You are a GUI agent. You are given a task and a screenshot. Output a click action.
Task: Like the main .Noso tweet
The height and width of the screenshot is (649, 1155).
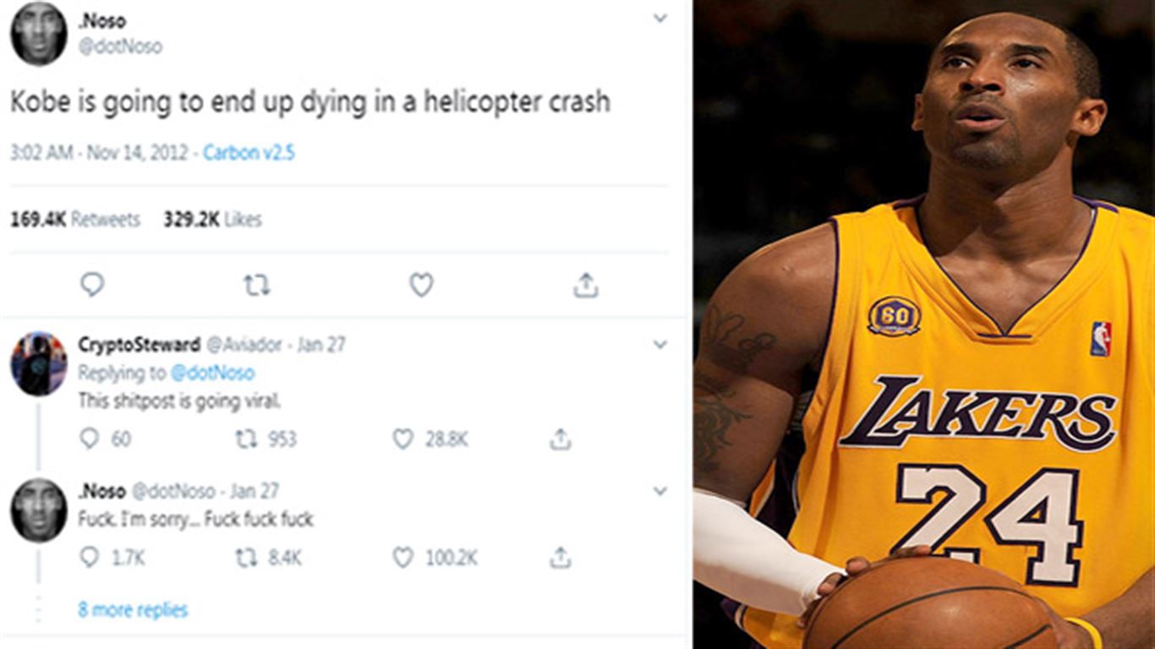[x=421, y=285]
